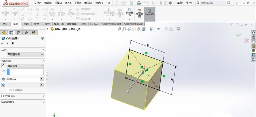Cancel with the red corner X in viewport
The height and width of the screenshot is (117, 256).
[247, 41]
